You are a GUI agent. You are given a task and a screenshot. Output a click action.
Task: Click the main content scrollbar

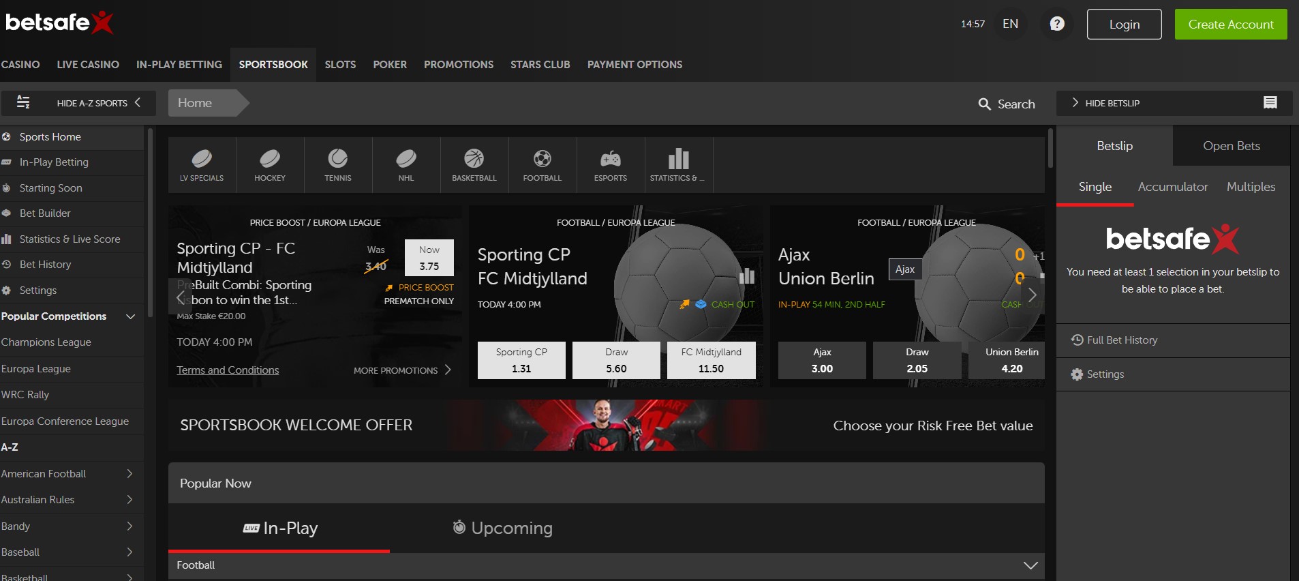pyautogui.click(x=1050, y=148)
